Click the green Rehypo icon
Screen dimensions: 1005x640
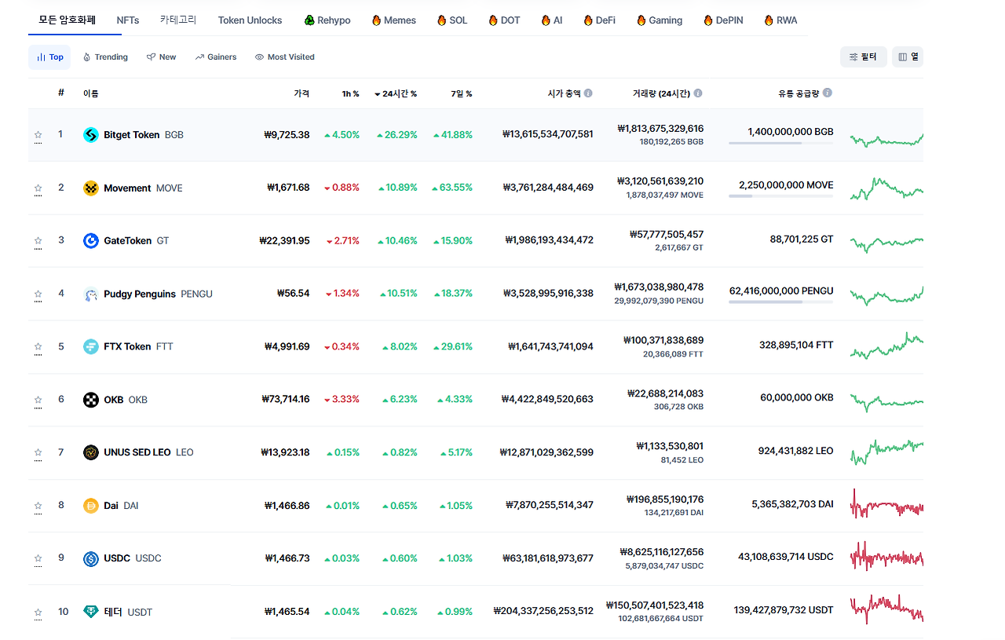click(309, 20)
